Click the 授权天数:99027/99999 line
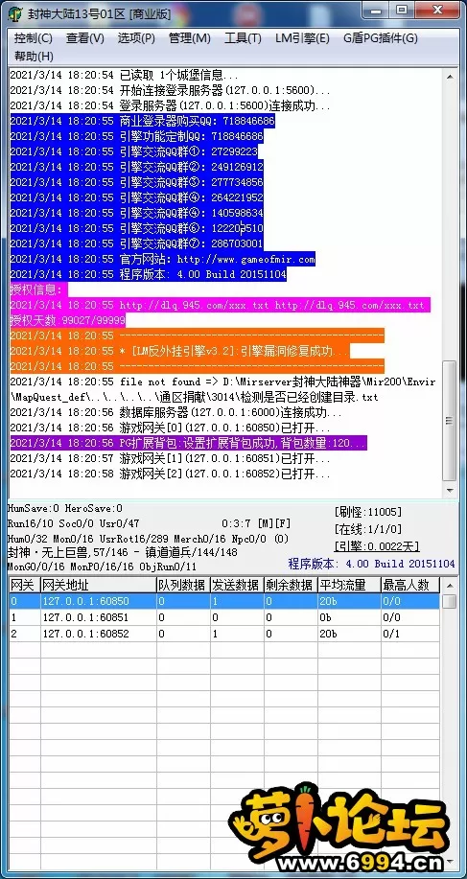The image size is (467, 879). (67, 321)
